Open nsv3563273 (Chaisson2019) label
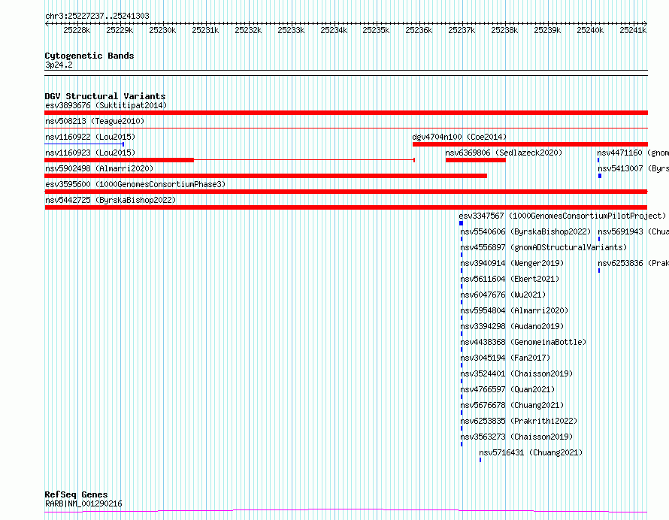669x520 pixels. pyautogui.click(x=516, y=437)
